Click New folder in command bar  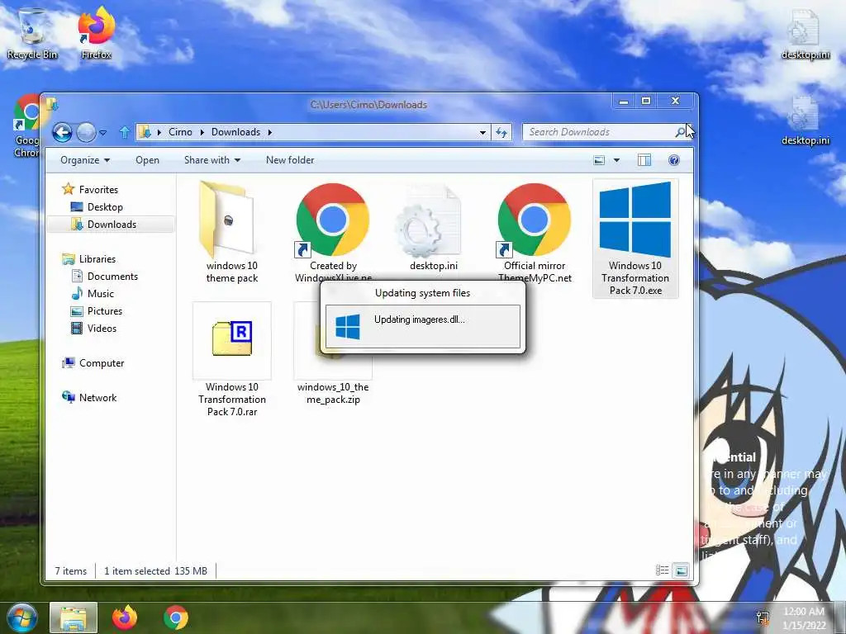click(290, 160)
